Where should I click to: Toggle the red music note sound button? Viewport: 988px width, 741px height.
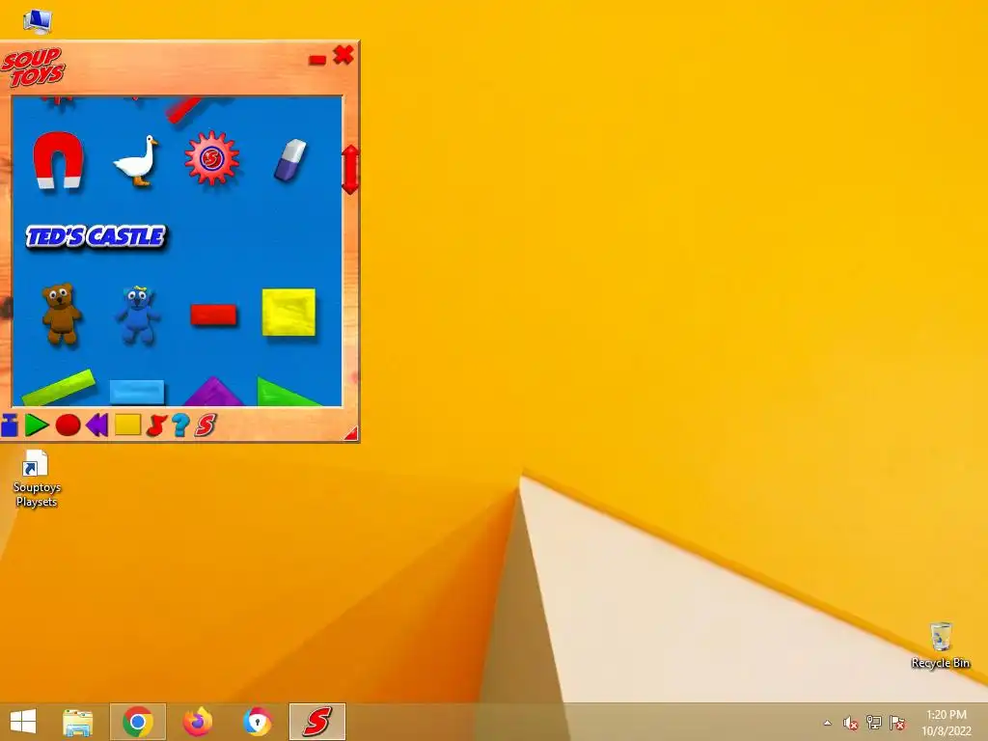pos(156,425)
